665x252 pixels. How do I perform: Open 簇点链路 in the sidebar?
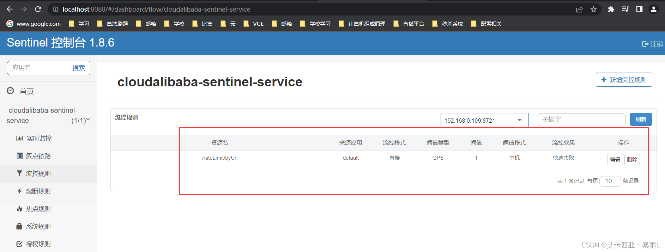coord(48,156)
